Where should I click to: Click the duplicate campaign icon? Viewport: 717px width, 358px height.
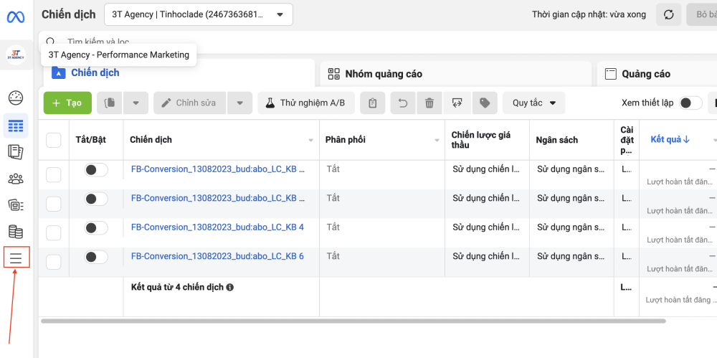(110, 103)
